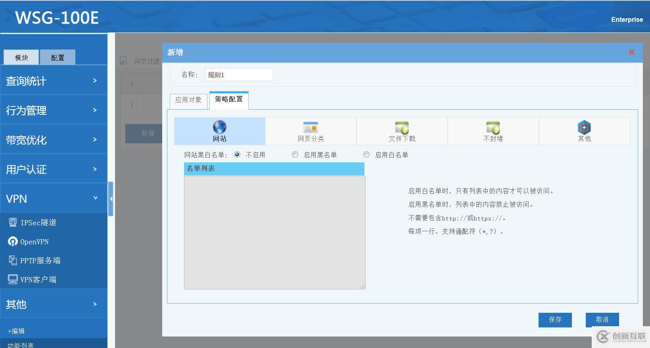Open the 网页分类 category

(311, 131)
